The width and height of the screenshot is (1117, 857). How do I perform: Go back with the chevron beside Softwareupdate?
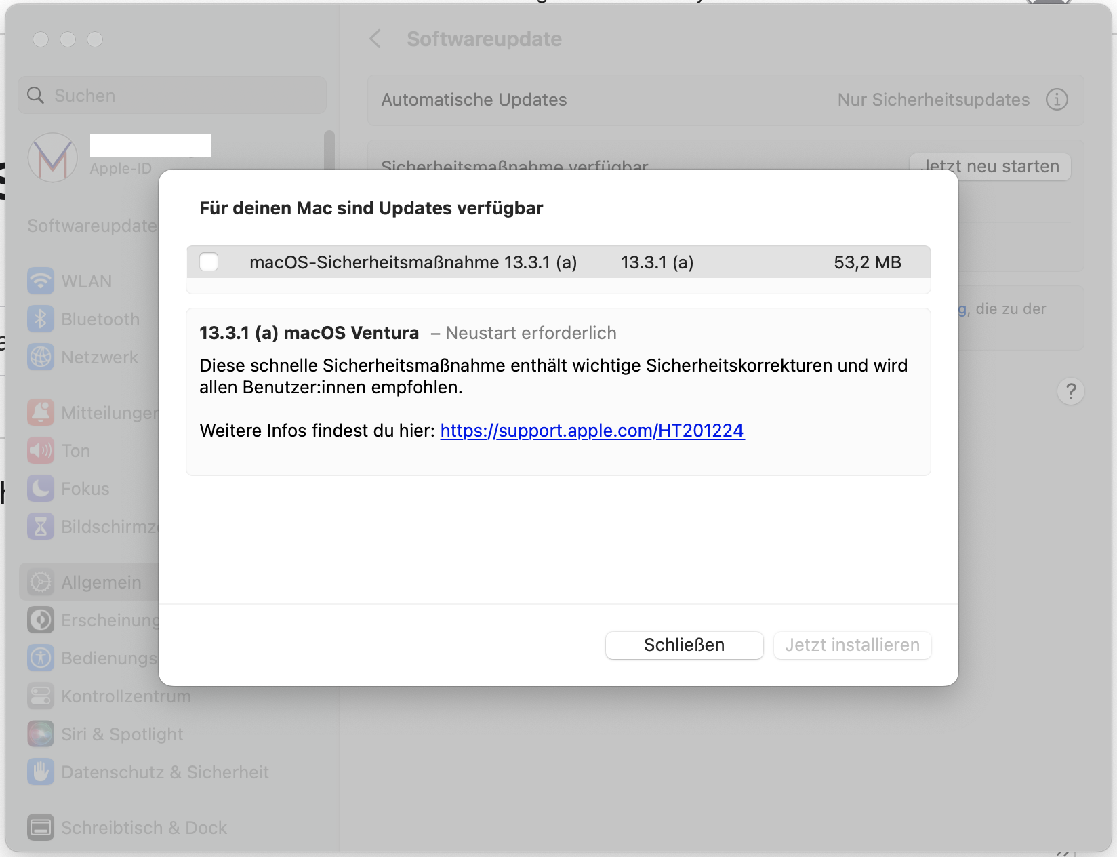(x=375, y=39)
